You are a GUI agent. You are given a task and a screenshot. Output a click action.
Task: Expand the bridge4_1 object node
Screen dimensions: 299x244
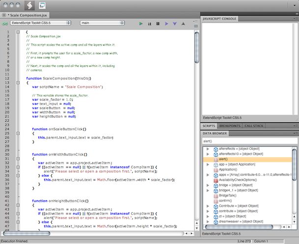[x=208, y=190]
